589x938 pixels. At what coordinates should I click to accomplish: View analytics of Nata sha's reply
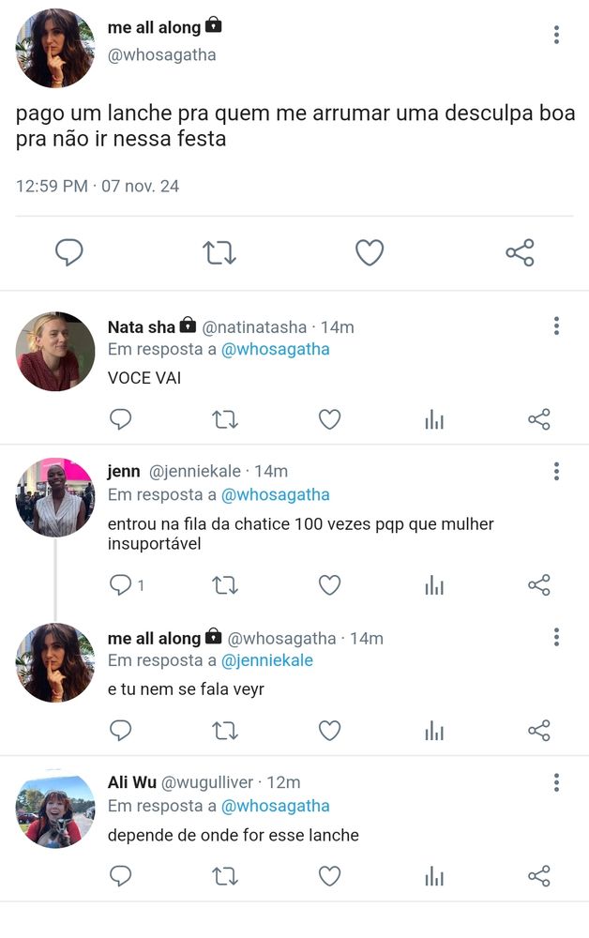pyautogui.click(x=434, y=419)
